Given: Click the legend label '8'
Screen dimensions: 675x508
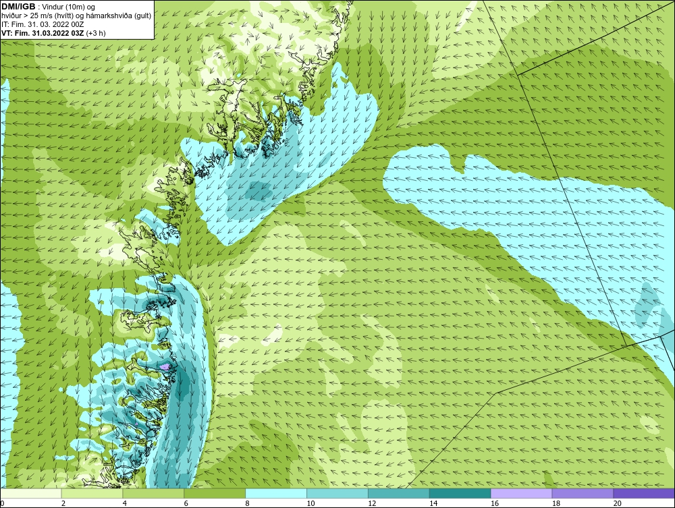Looking at the screenshot, I should pyautogui.click(x=248, y=503).
